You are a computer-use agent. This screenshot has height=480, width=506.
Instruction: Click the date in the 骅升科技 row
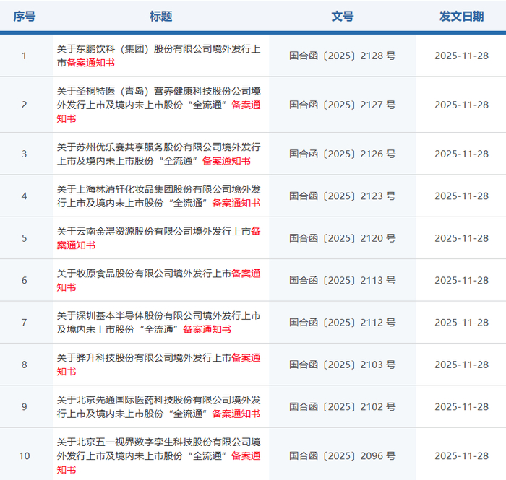click(x=461, y=365)
